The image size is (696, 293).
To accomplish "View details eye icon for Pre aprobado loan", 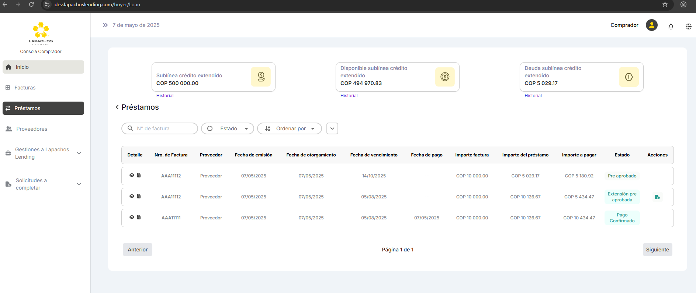I will 132,175.
